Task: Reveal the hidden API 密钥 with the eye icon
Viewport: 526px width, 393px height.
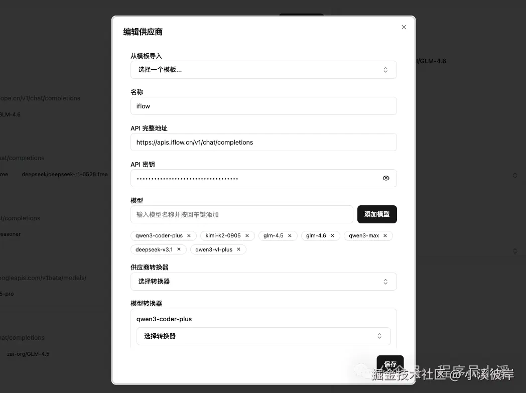Action: coord(385,178)
